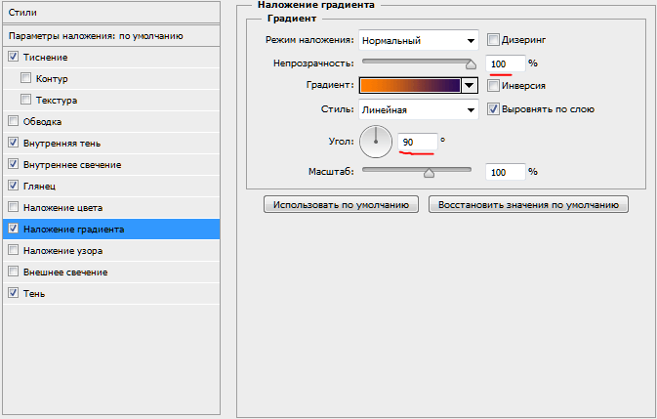Disable the Тень effect checkbox

pos(13,293)
